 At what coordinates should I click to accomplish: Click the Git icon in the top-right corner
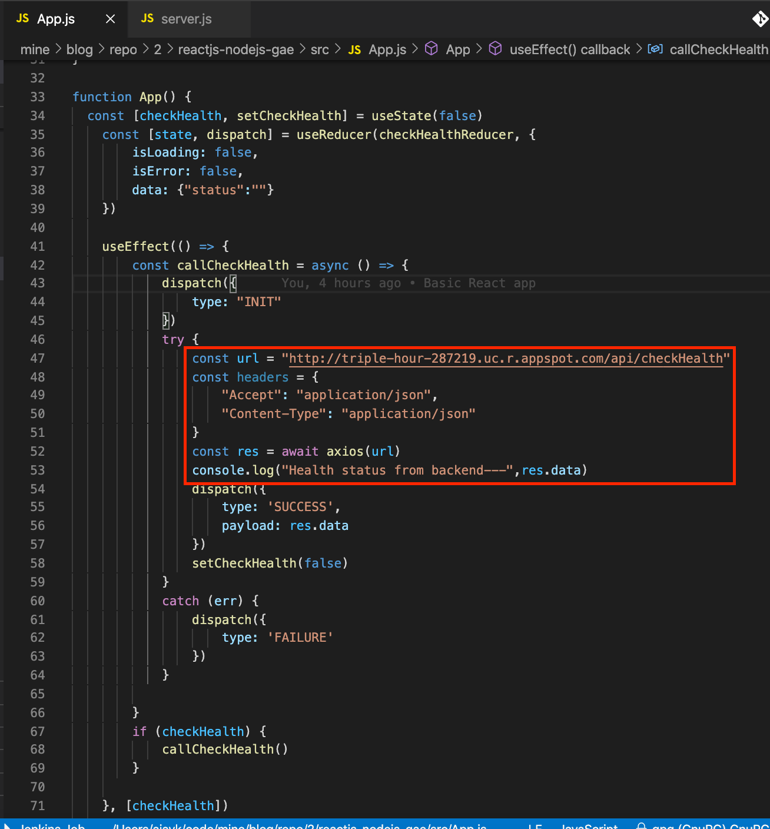(760, 19)
